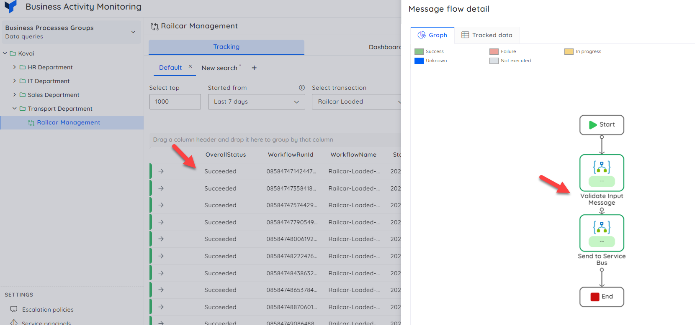The width and height of the screenshot is (695, 325).
Task: Open the Last 7 days dropdown
Action: 256,102
